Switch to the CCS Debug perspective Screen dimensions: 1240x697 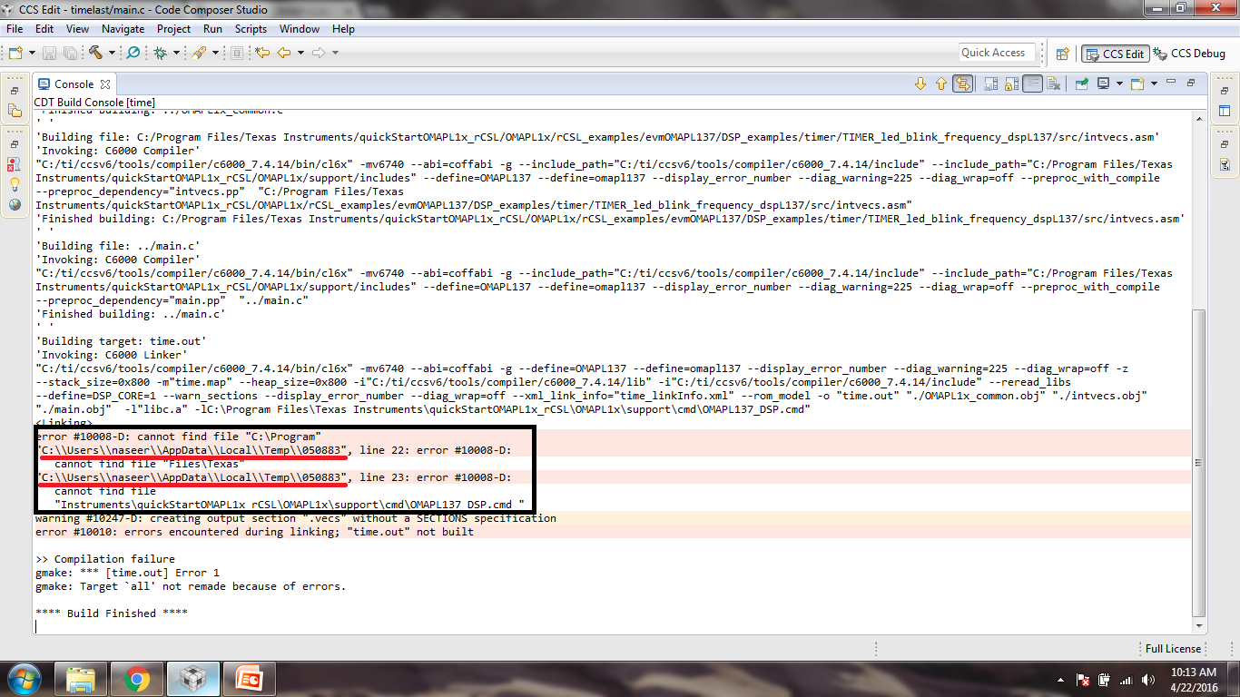pyautogui.click(x=1189, y=54)
